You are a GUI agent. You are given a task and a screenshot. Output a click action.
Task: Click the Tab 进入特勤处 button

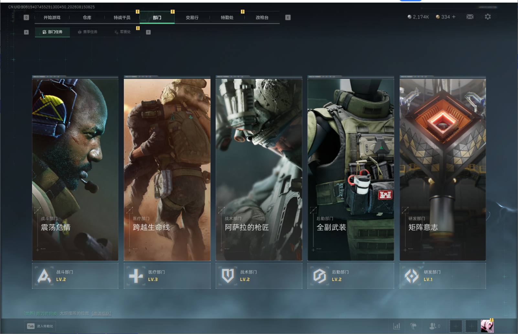pyautogui.click(x=40, y=326)
